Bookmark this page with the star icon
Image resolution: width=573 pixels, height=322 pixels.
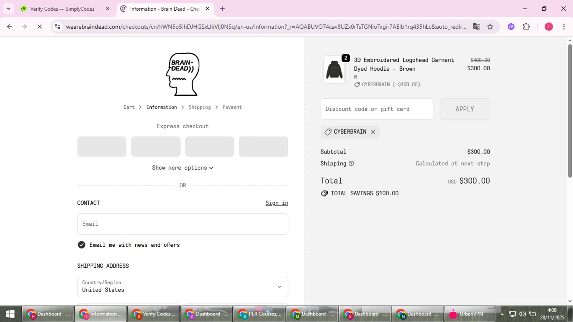pos(490,27)
